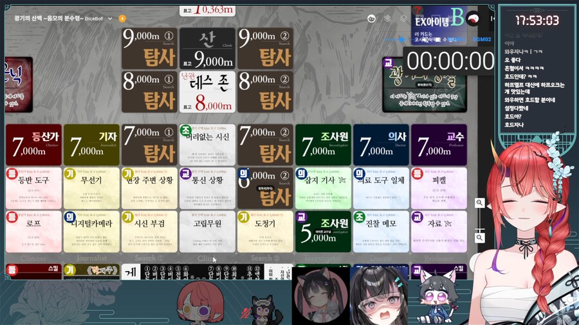Zoom in with upper magnifier icon

click(479, 203)
